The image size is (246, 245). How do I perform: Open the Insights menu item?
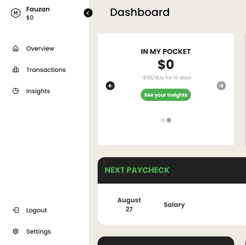pyautogui.click(x=38, y=91)
